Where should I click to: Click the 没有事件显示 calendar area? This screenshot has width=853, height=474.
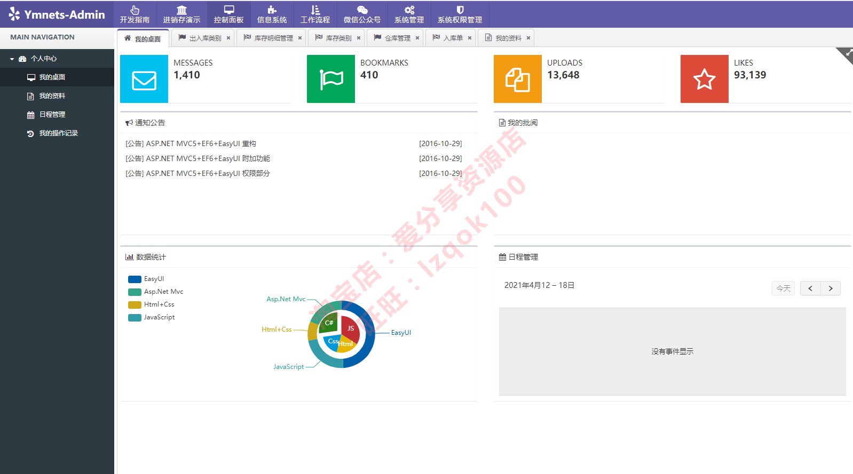coord(673,351)
